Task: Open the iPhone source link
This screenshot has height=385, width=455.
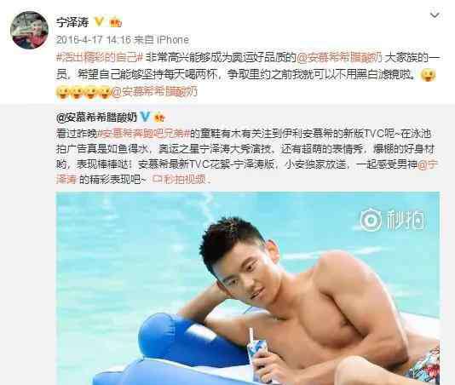Action: [x=173, y=40]
